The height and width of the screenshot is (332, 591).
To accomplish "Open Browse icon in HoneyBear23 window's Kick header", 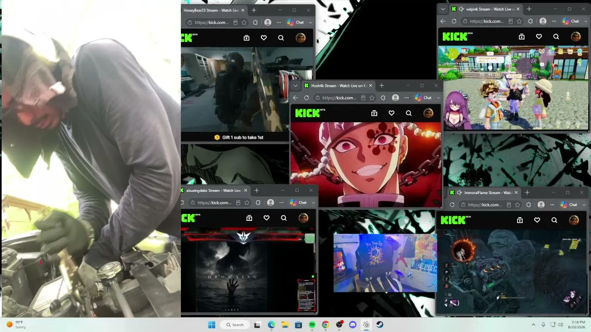I will point(247,38).
